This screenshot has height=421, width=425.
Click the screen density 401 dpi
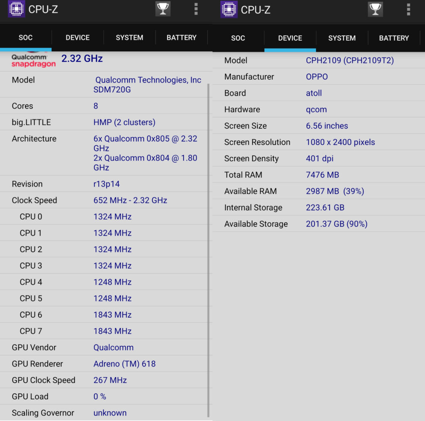coord(320,158)
